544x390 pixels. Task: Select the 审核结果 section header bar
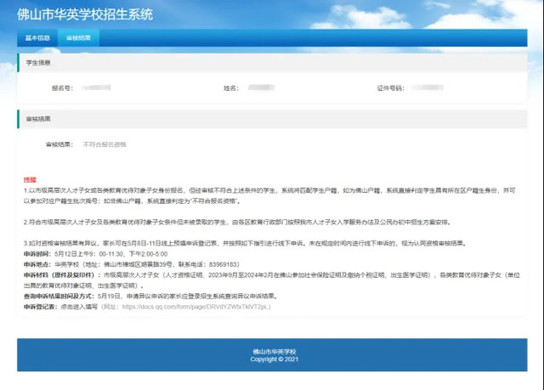point(270,119)
